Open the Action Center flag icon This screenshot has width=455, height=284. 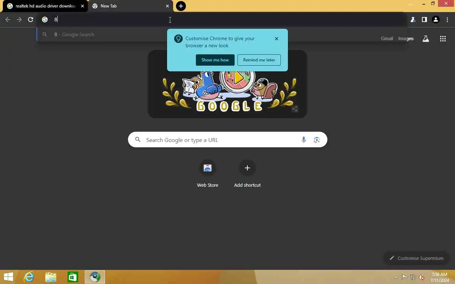(x=405, y=277)
